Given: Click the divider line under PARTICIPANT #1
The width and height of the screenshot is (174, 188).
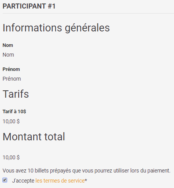Looking at the screenshot, I should click(x=88, y=13).
